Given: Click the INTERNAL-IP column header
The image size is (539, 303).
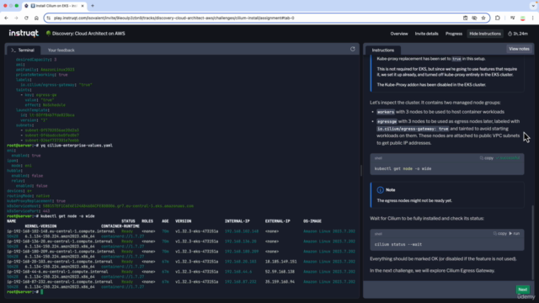Looking at the screenshot, I should point(237,221).
